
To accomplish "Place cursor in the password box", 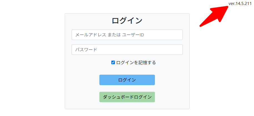I will 127,50.
